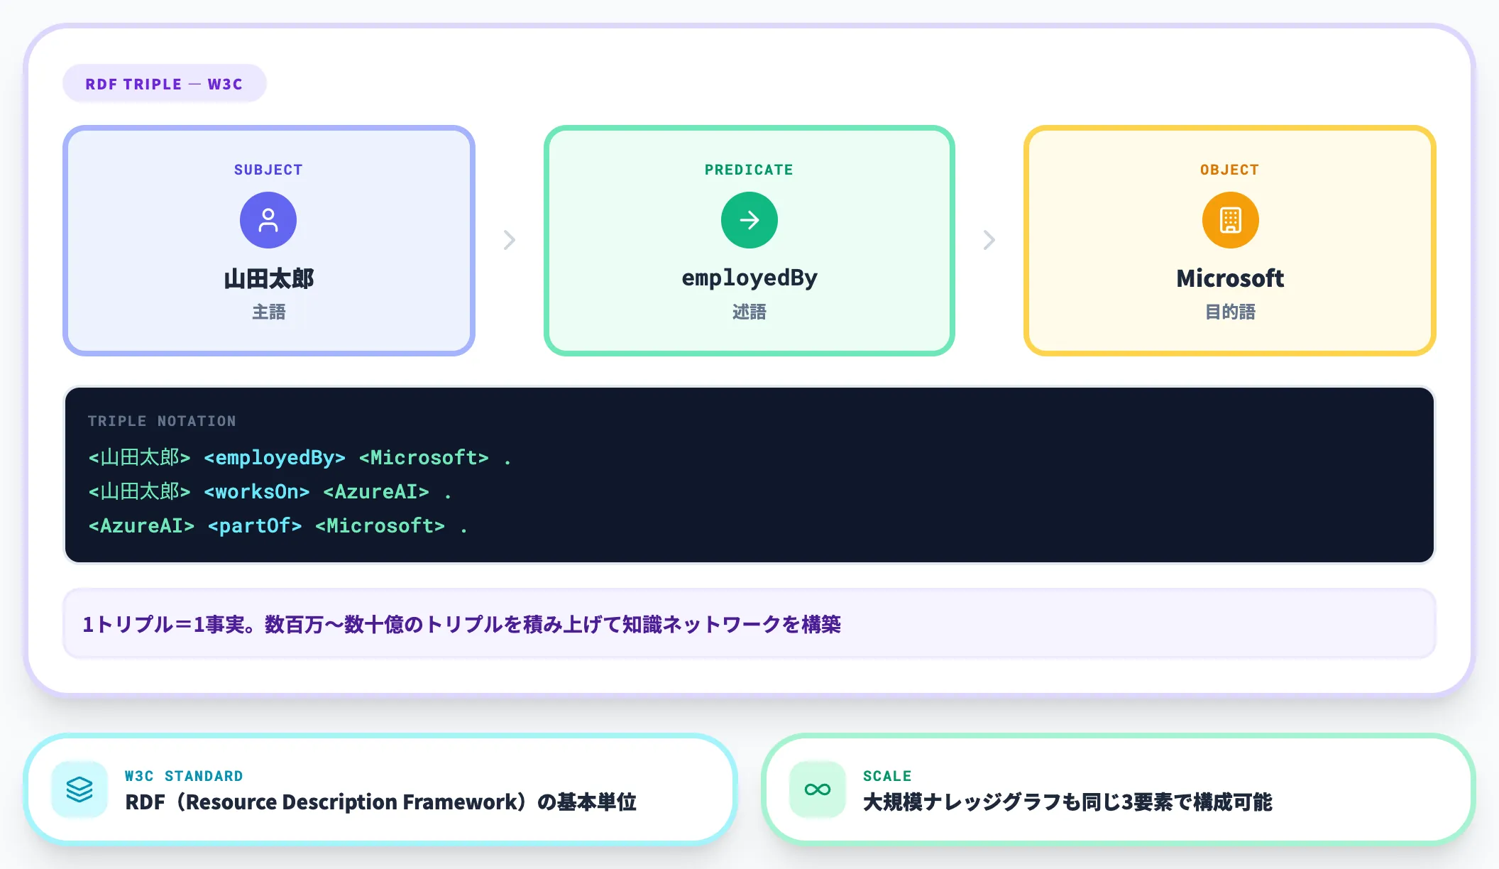
Task: Click the person icon in the Subject card
Action: [x=268, y=220]
